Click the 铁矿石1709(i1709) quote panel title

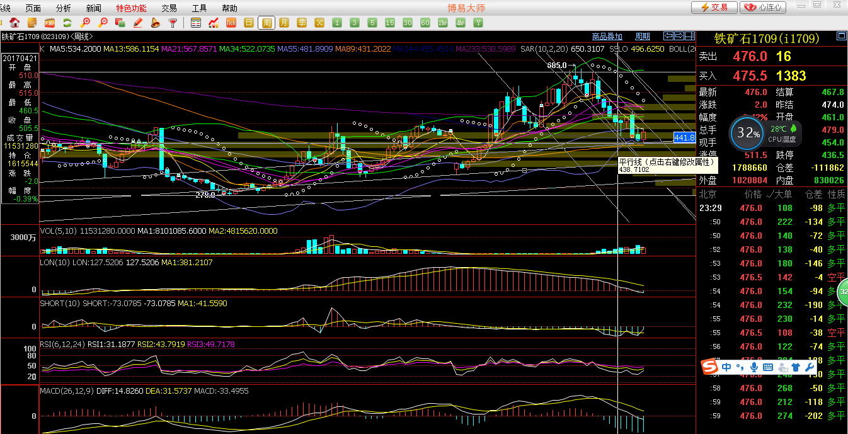[x=766, y=39]
